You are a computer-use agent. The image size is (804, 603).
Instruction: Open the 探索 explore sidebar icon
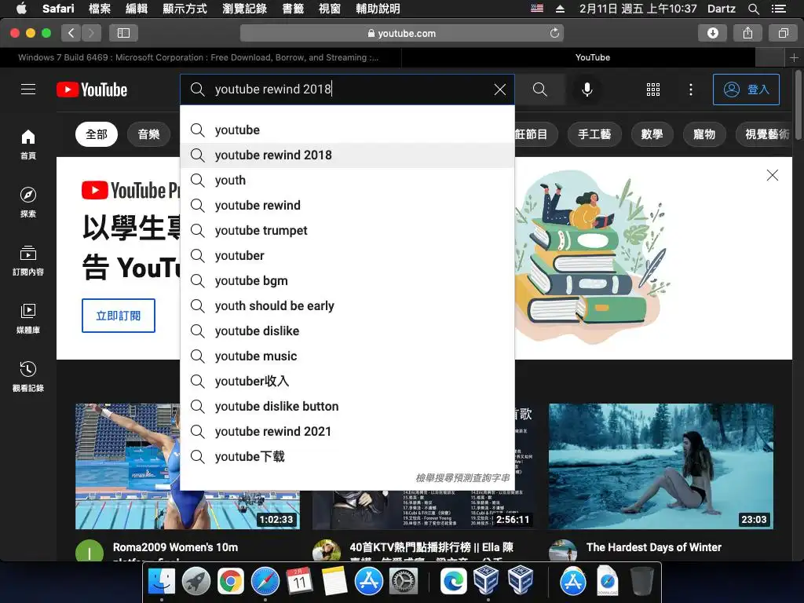[28, 202]
